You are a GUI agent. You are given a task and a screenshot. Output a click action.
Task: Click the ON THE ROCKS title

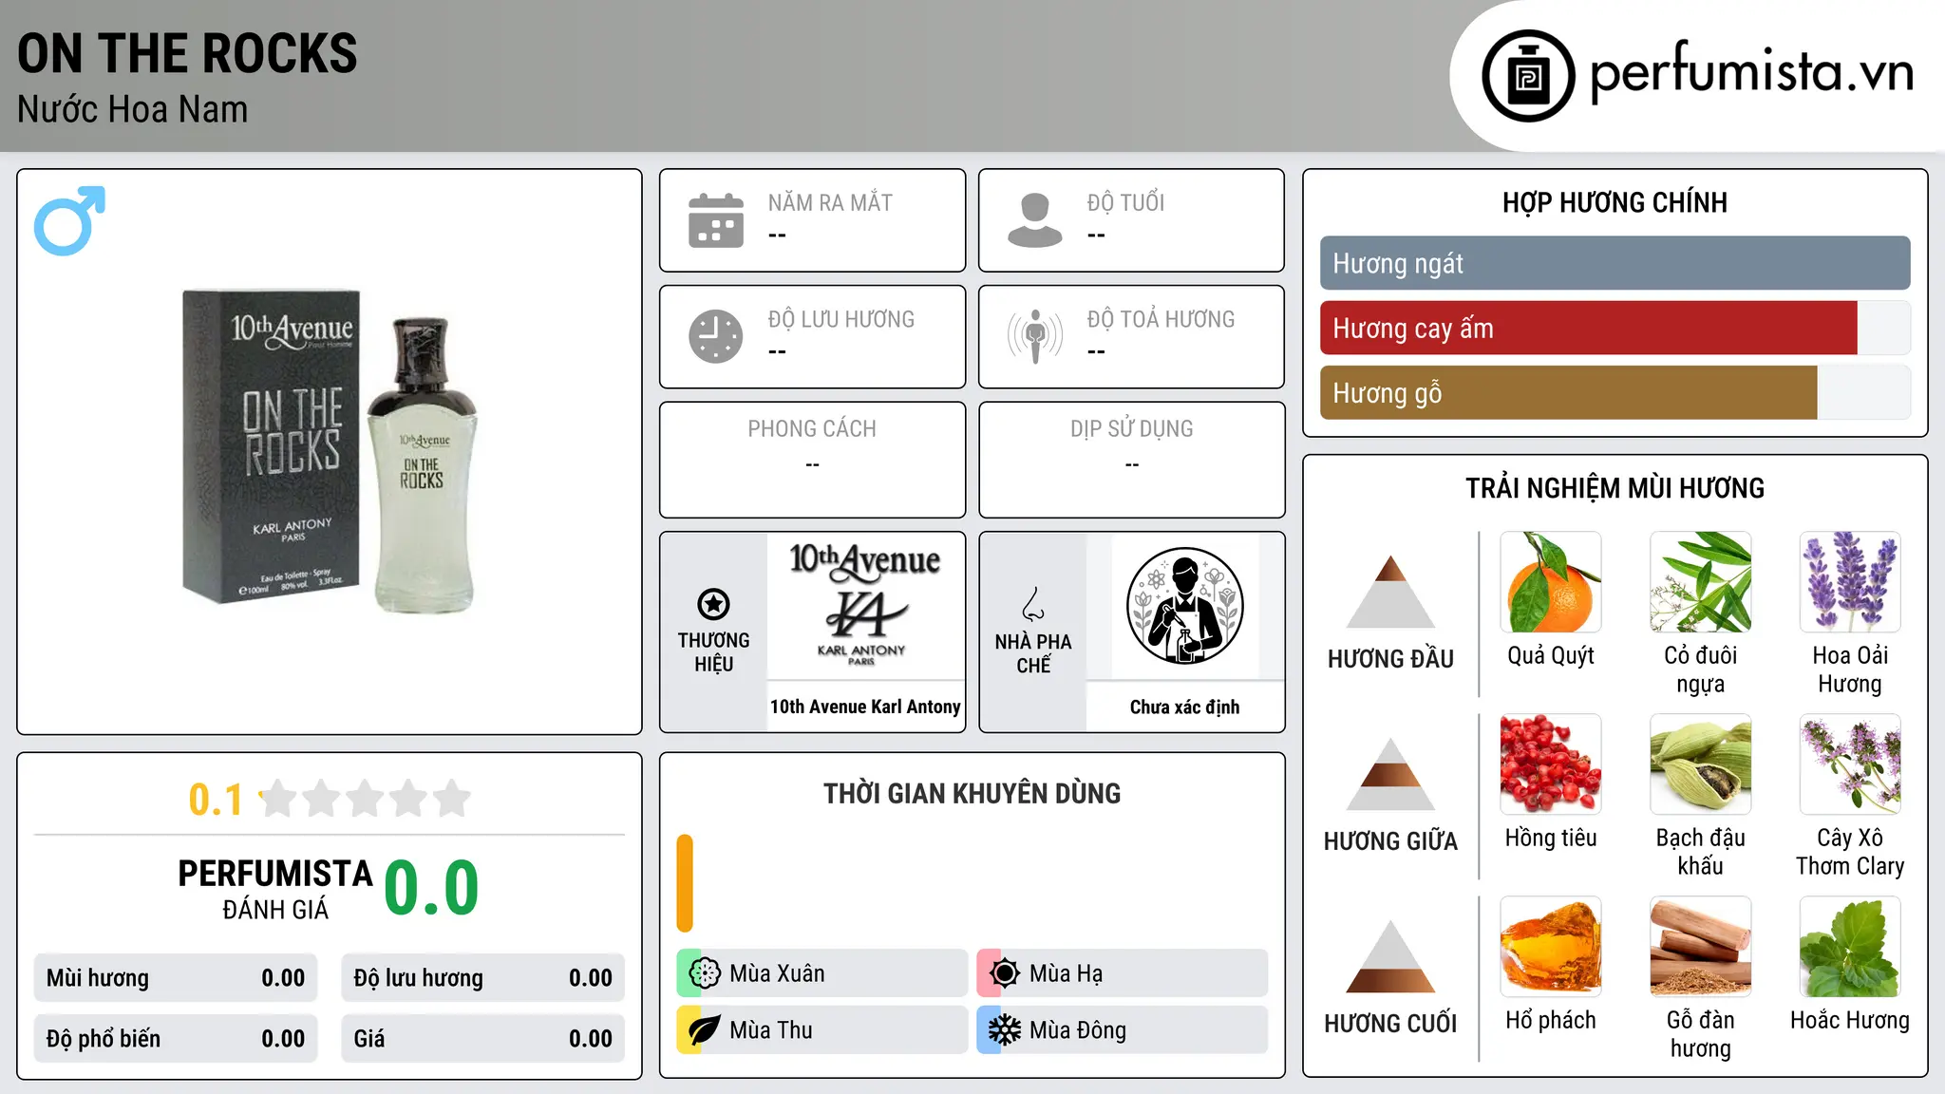click(x=187, y=53)
